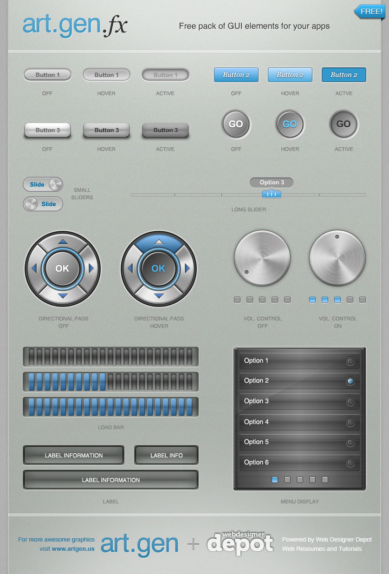
Task: Toggle the upper small Slide switch
Action: coord(43,185)
